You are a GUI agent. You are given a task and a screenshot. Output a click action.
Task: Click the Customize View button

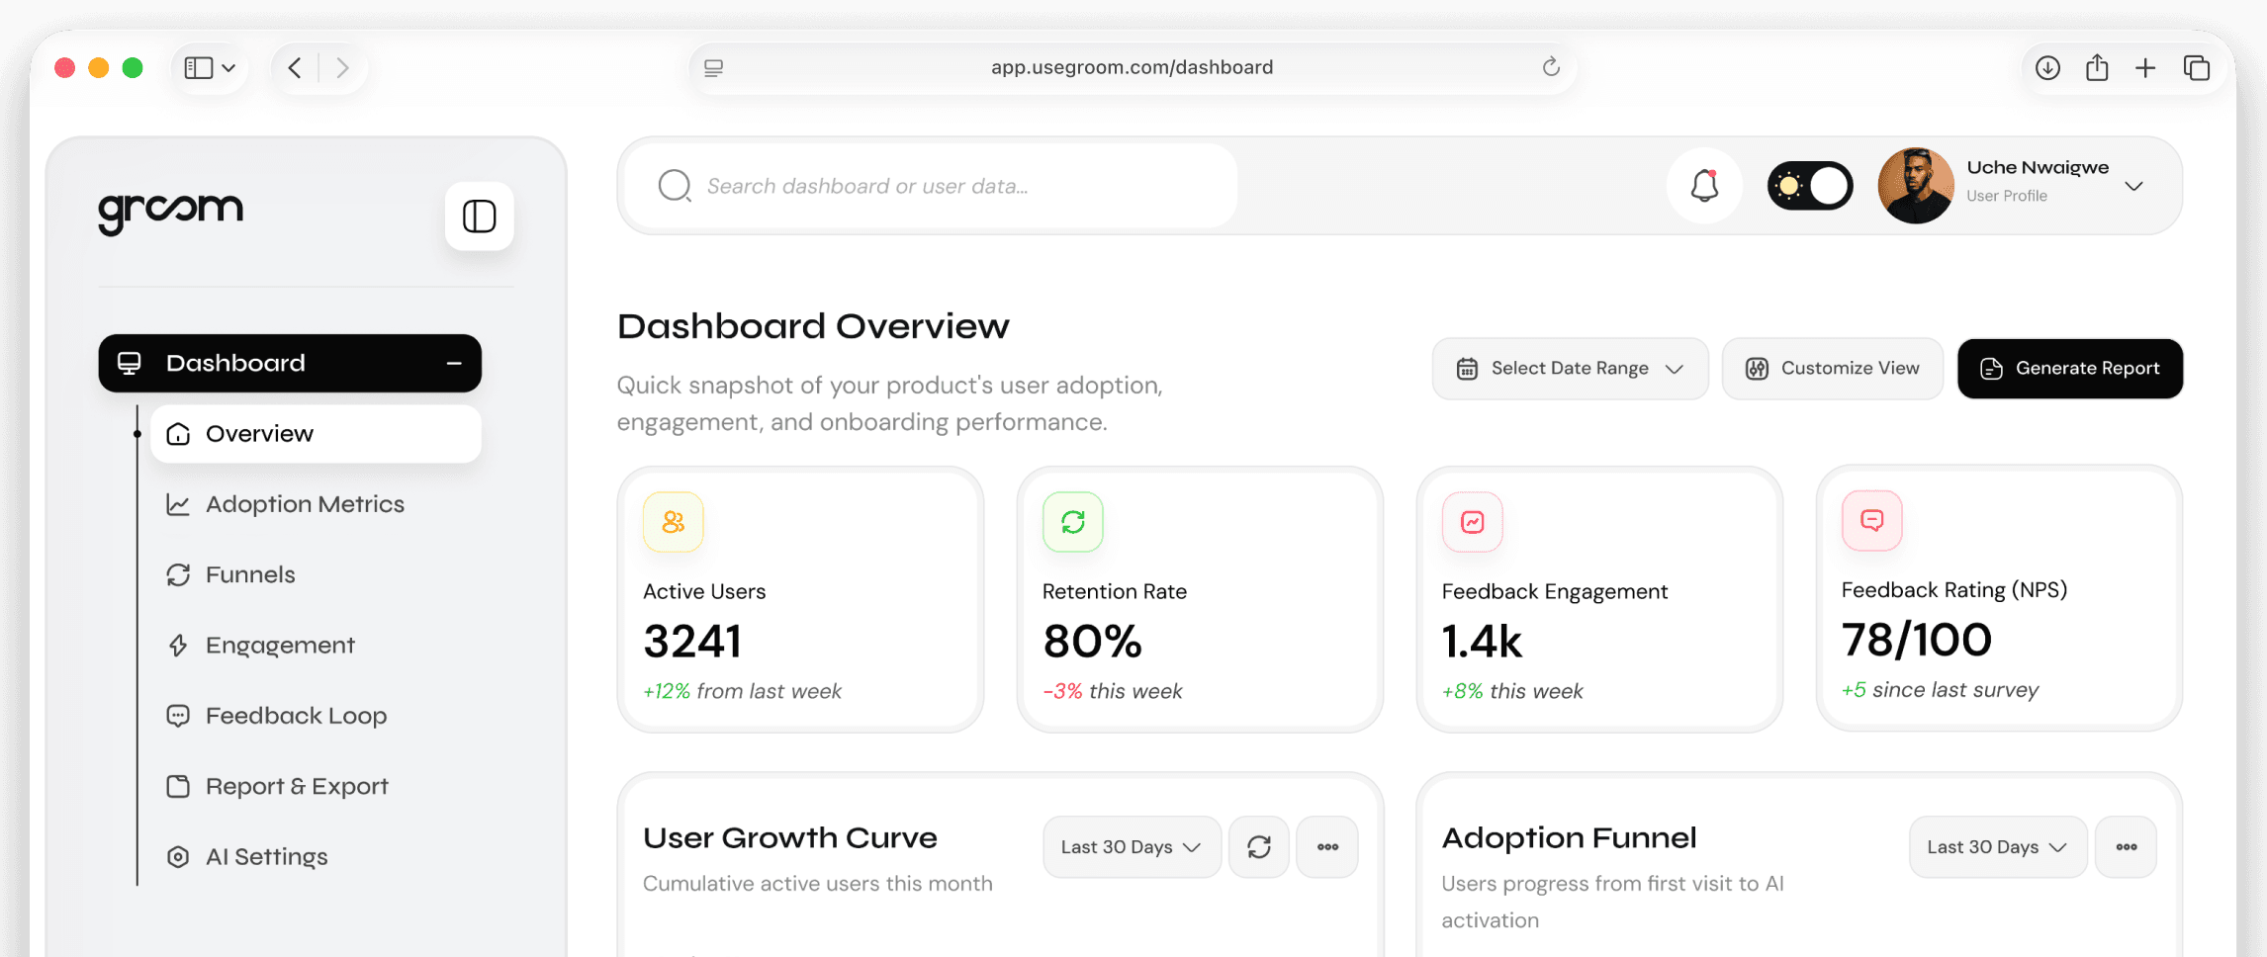coord(1832,369)
